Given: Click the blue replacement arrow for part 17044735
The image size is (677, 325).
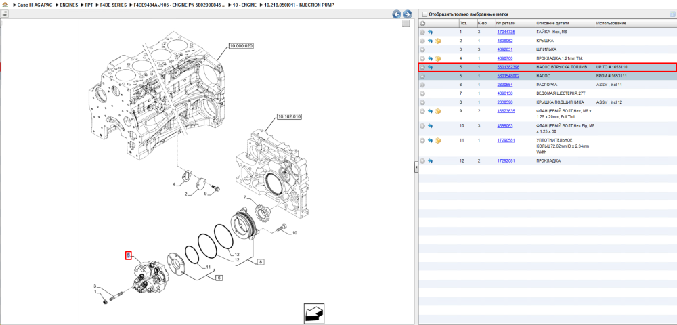Looking at the screenshot, I should click(x=430, y=32).
